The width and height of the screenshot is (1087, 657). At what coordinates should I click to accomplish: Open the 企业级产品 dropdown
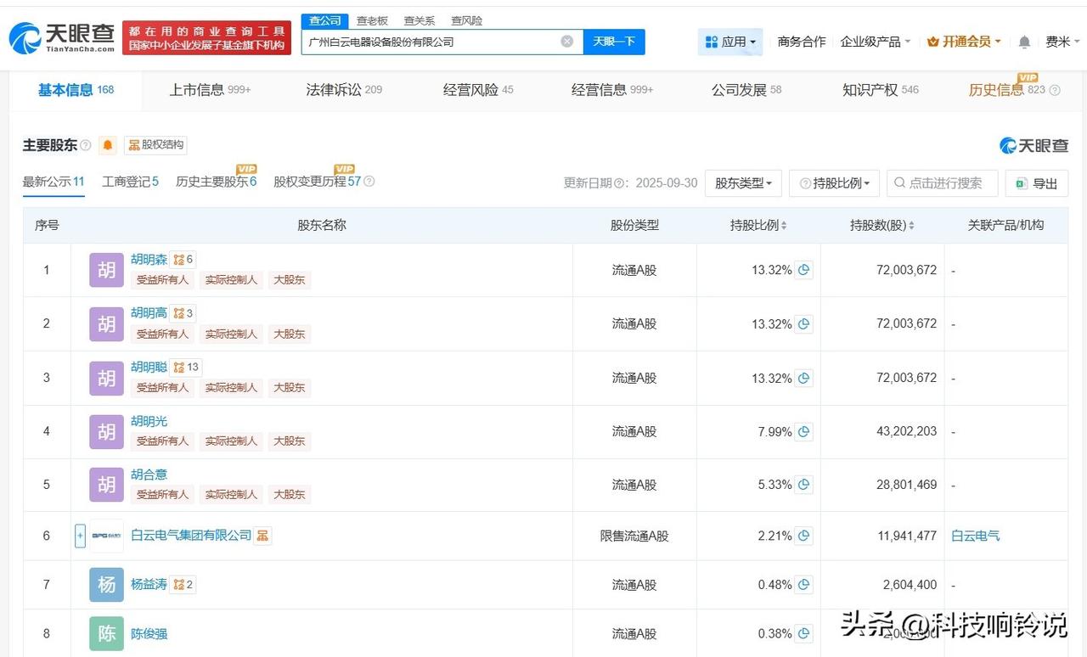pos(876,42)
